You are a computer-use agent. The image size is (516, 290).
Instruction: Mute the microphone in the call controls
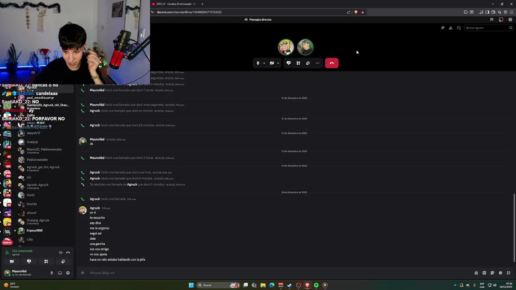(258, 63)
